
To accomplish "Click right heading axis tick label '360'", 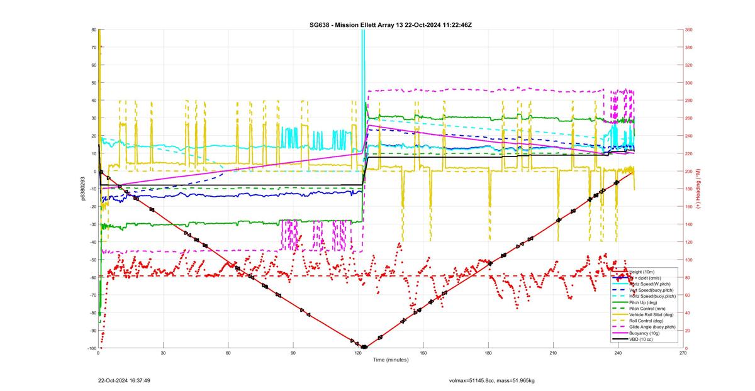I will (x=689, y=30).
